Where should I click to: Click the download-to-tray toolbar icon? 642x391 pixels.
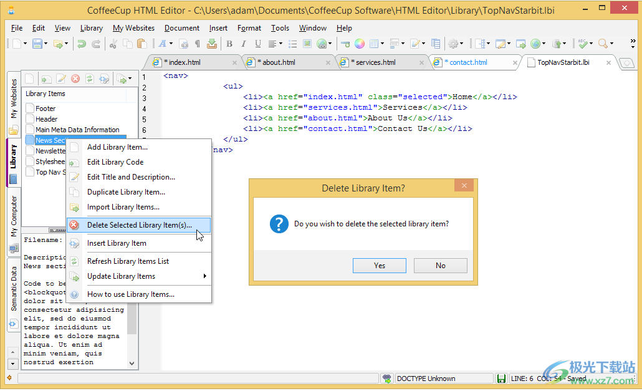click(x=212, y=44)
